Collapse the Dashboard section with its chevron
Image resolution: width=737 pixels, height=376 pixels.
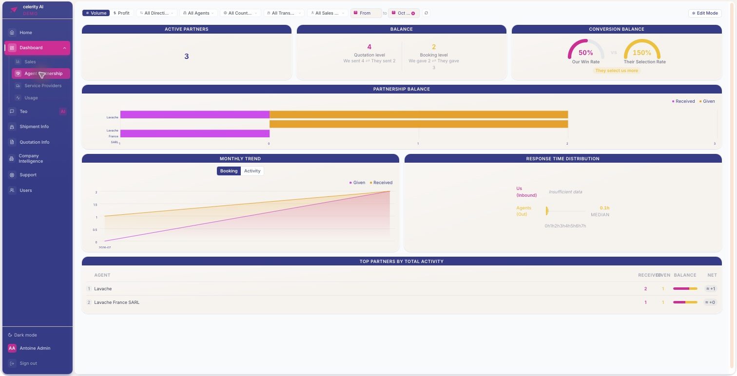pos(65,48)
